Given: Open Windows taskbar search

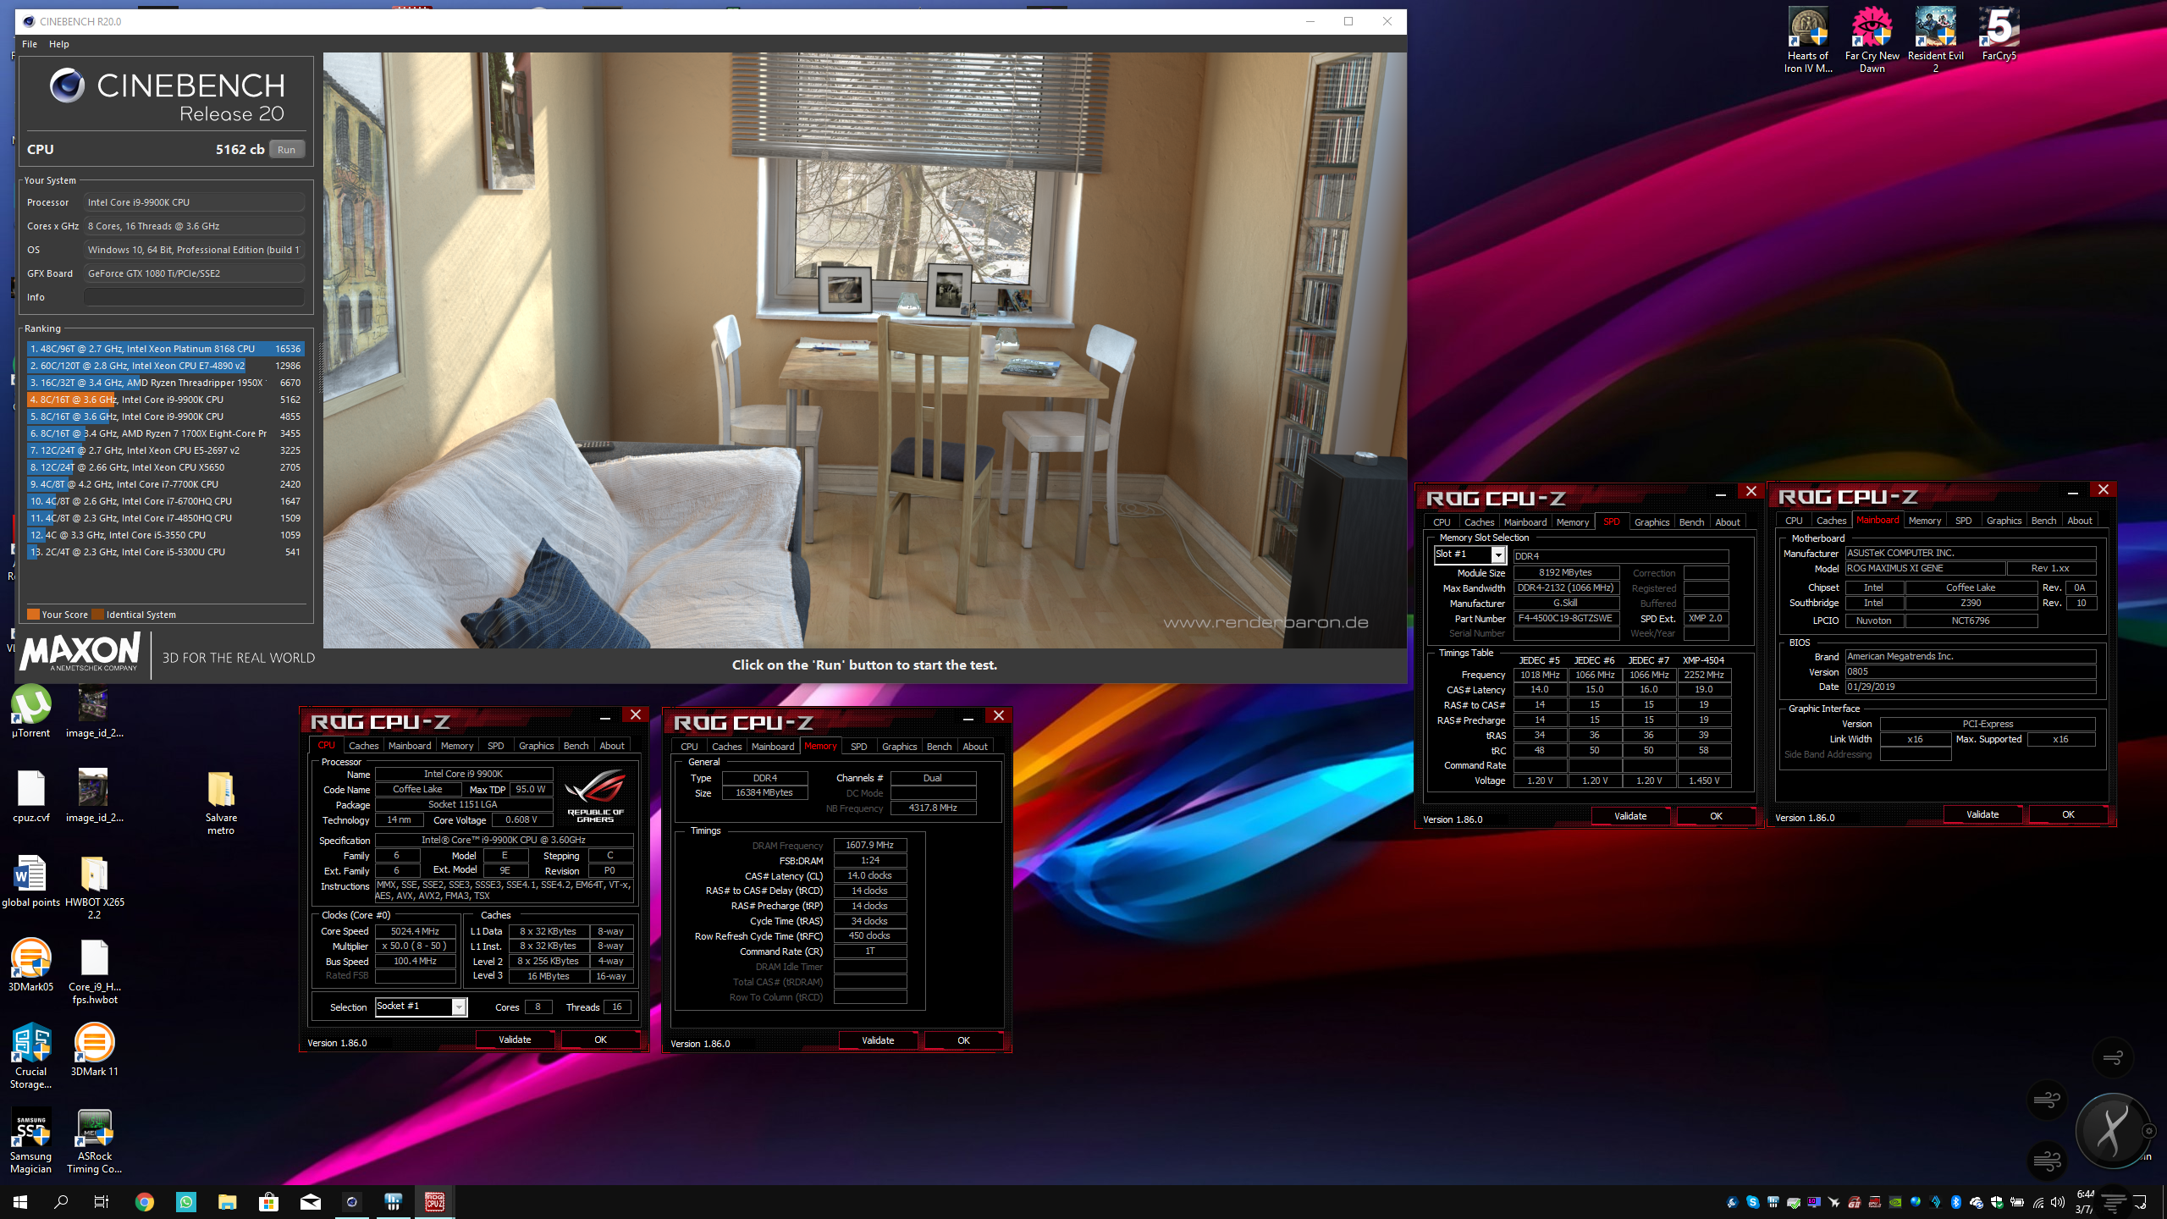Looking at the screenshot, I should pyautogui.click(x=61, y=1202).
